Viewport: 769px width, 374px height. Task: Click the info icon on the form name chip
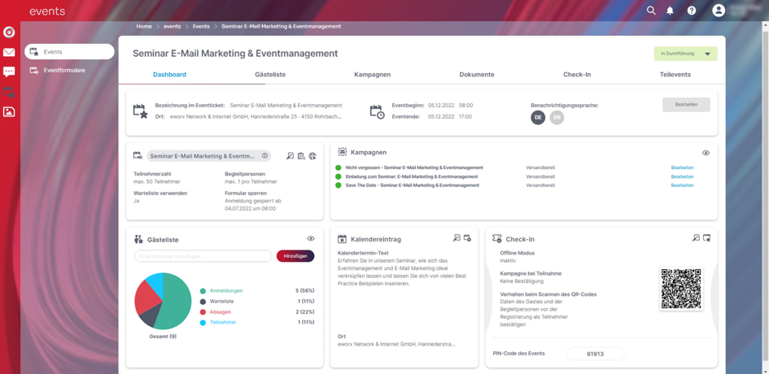click(x=264, y=156)
